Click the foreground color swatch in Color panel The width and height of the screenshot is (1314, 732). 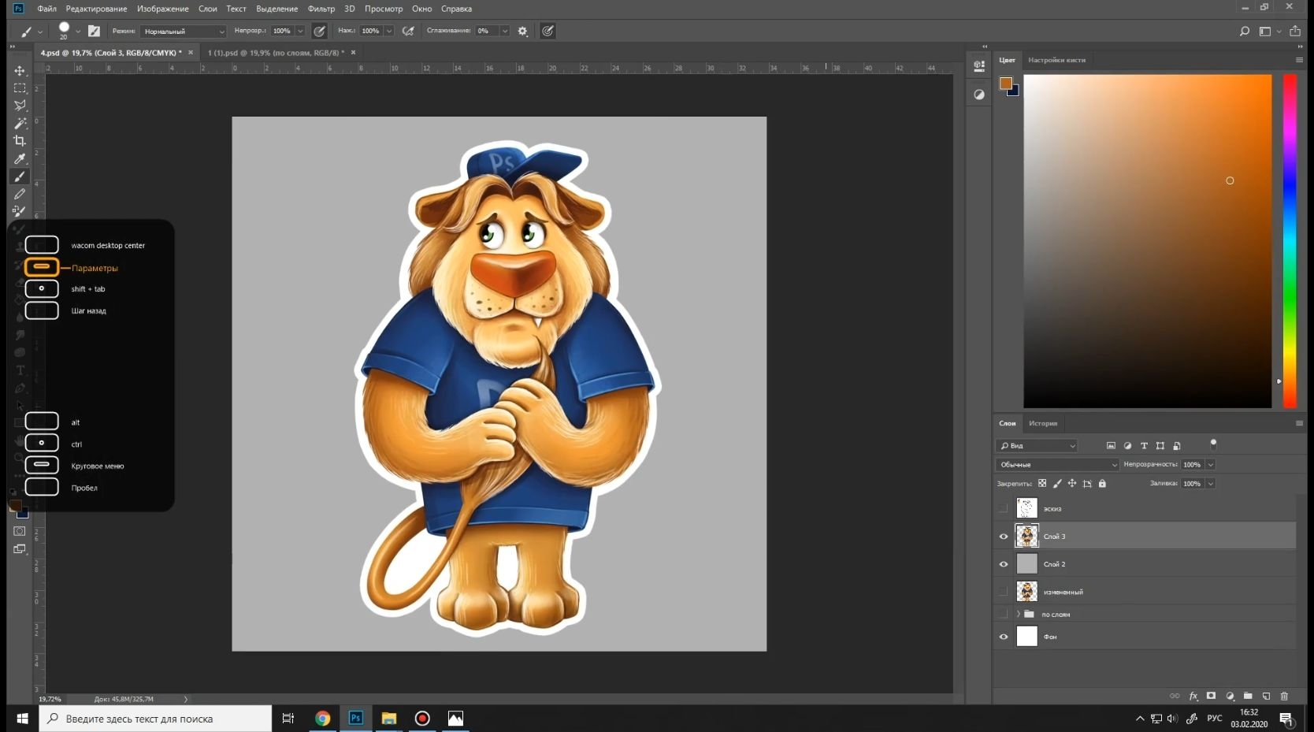click(x=1005, y=83)
